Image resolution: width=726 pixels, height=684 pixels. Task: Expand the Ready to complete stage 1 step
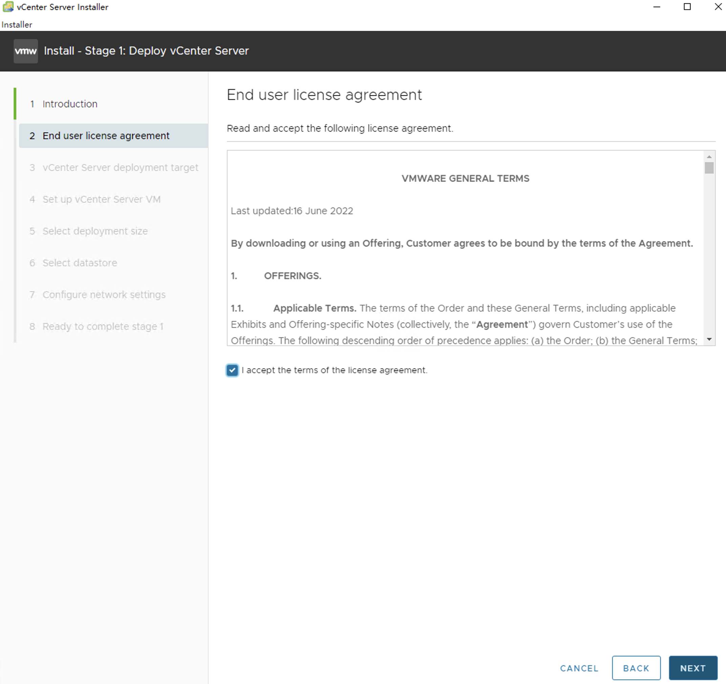click(x=103, y=326)
